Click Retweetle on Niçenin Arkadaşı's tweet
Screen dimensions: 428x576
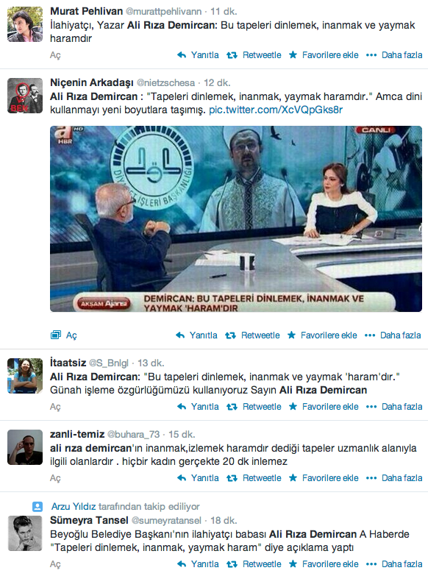coord(260,335)
